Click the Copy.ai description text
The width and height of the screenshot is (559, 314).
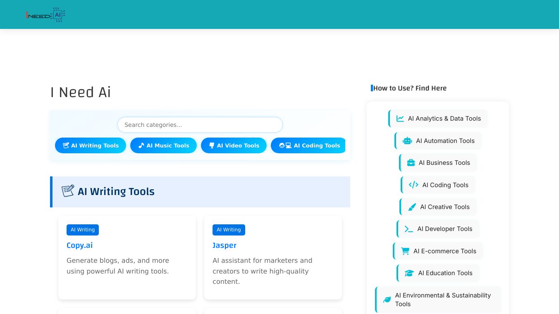point(118,266)
